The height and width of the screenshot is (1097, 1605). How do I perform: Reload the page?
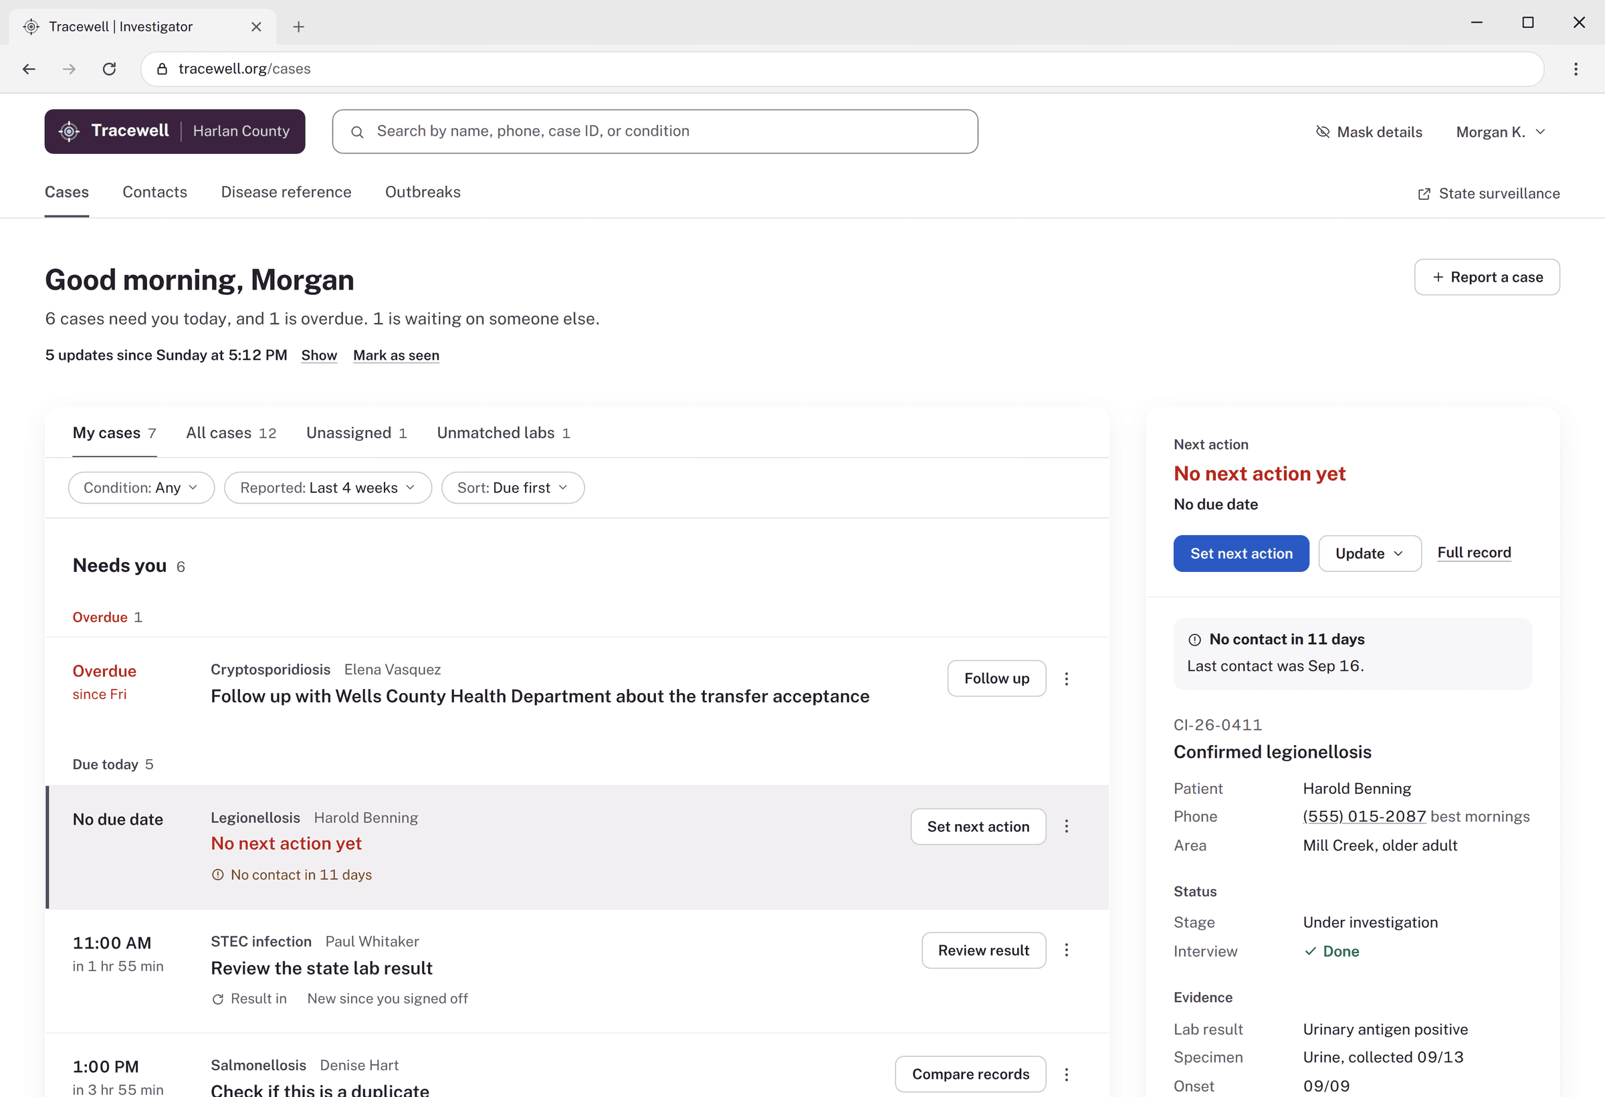pos(109,69)
